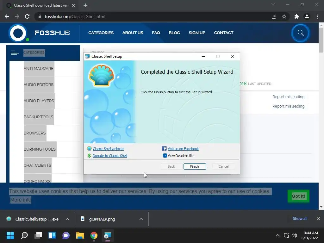
Task: Open the Visit us on Facebook link
Action: (x=183, y=149)
